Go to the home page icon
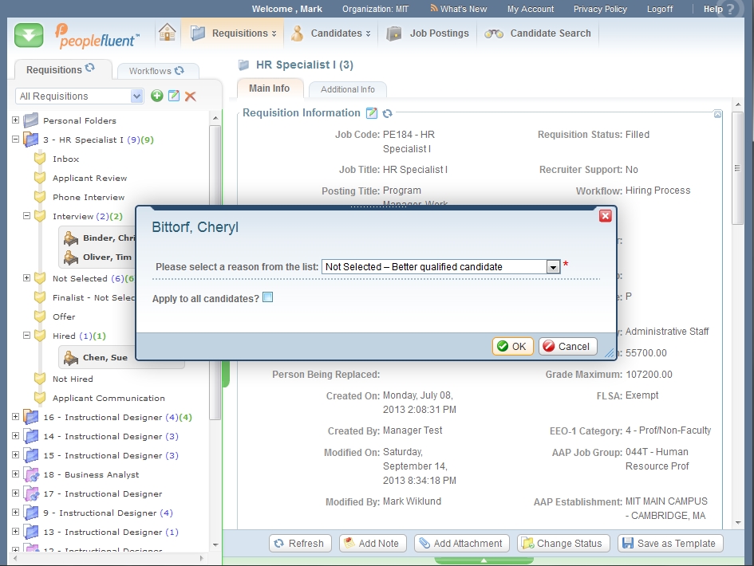Viewport: 754px width, 566px height. coord(167,33)
